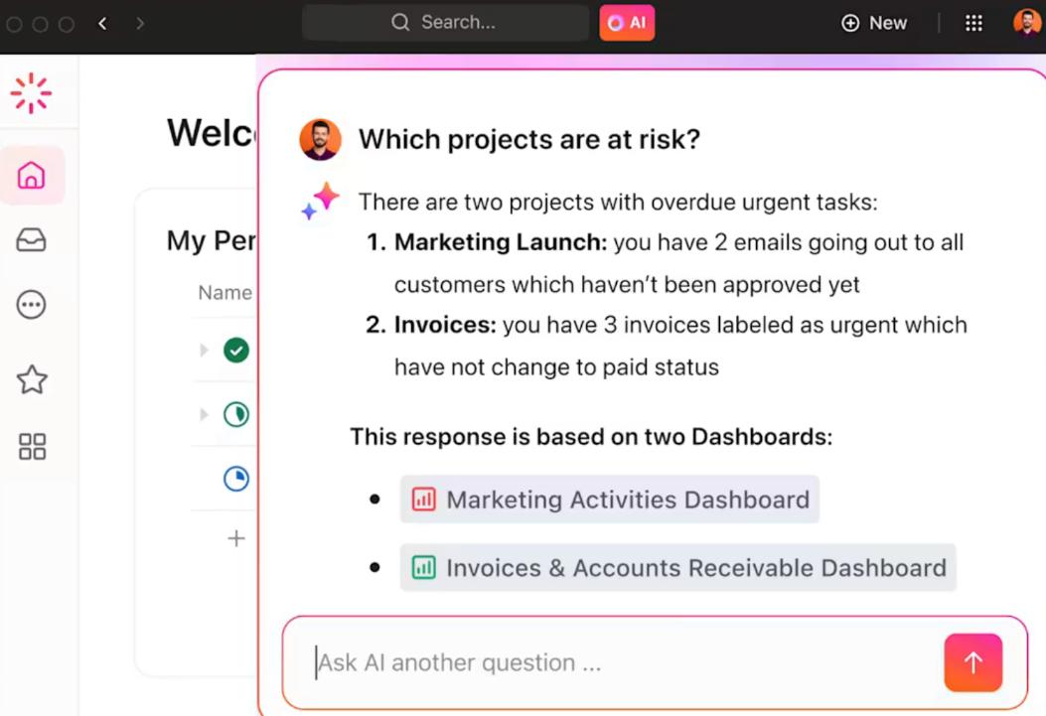
Task: Click New in the top bar
Action: pos(873,22)
